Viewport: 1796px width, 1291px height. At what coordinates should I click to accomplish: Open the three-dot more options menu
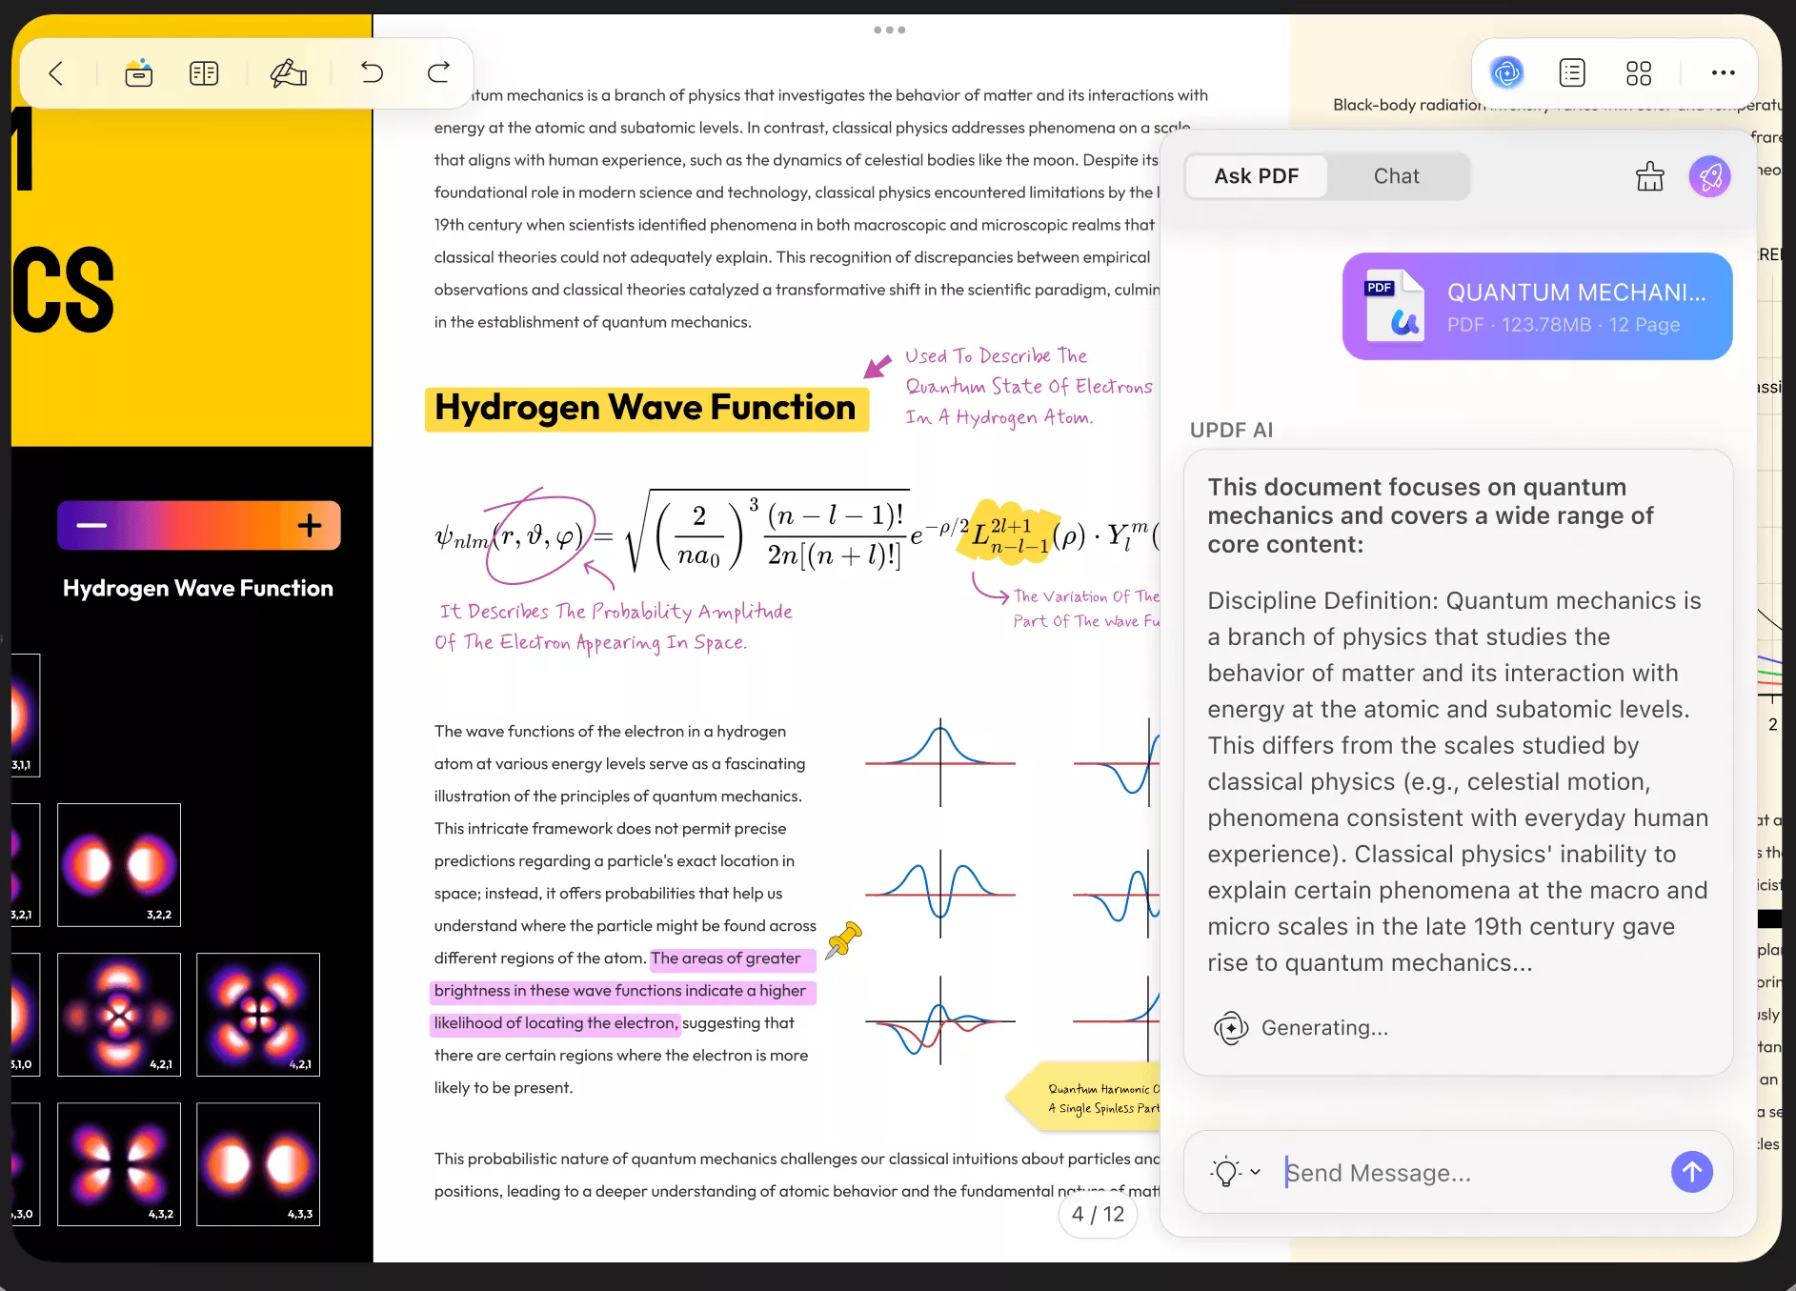[x=1723, y=72]
